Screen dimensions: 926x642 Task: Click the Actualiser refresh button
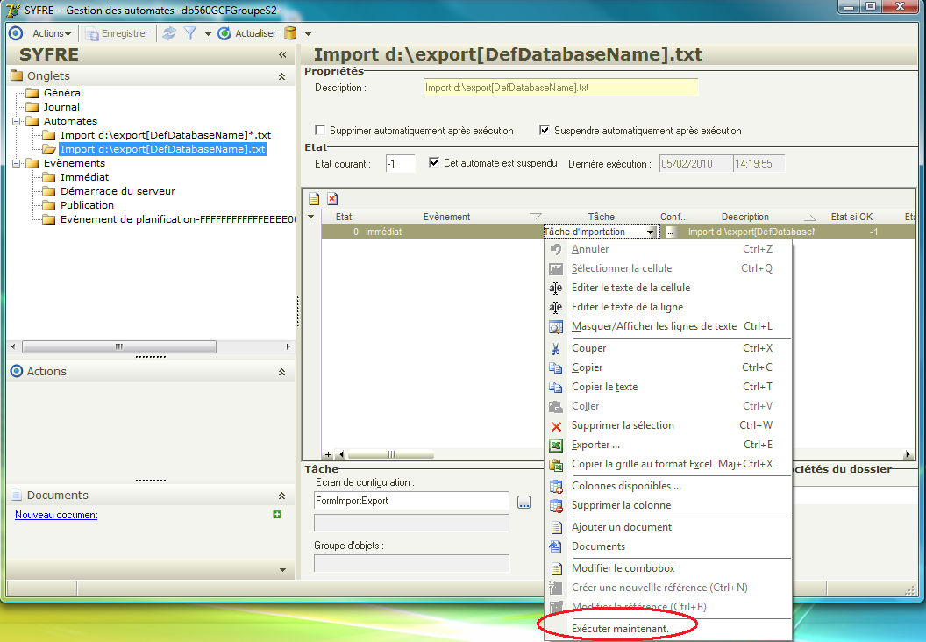tap(247, 33)
